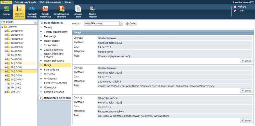
Task: Click the Dodaj button
Action: click(x=131, y=23)
